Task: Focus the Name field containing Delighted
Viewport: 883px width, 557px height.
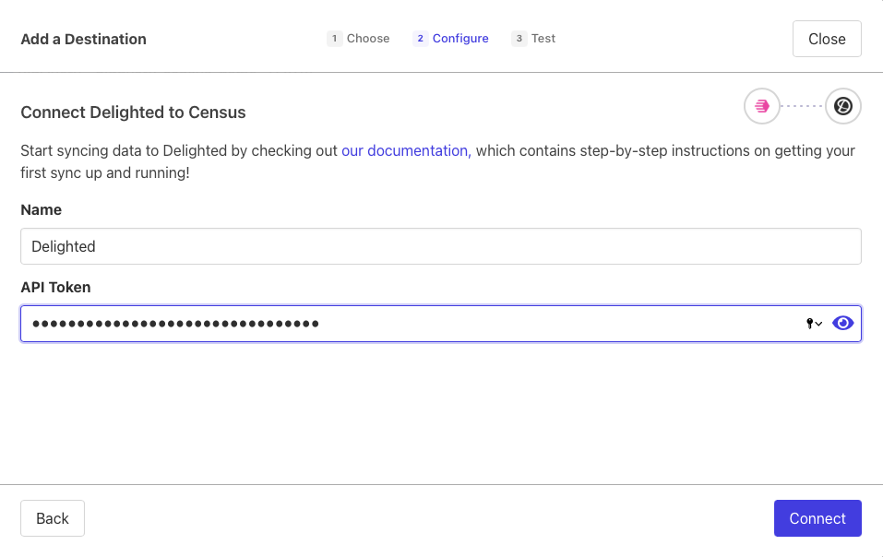Action: pos(440,246)
